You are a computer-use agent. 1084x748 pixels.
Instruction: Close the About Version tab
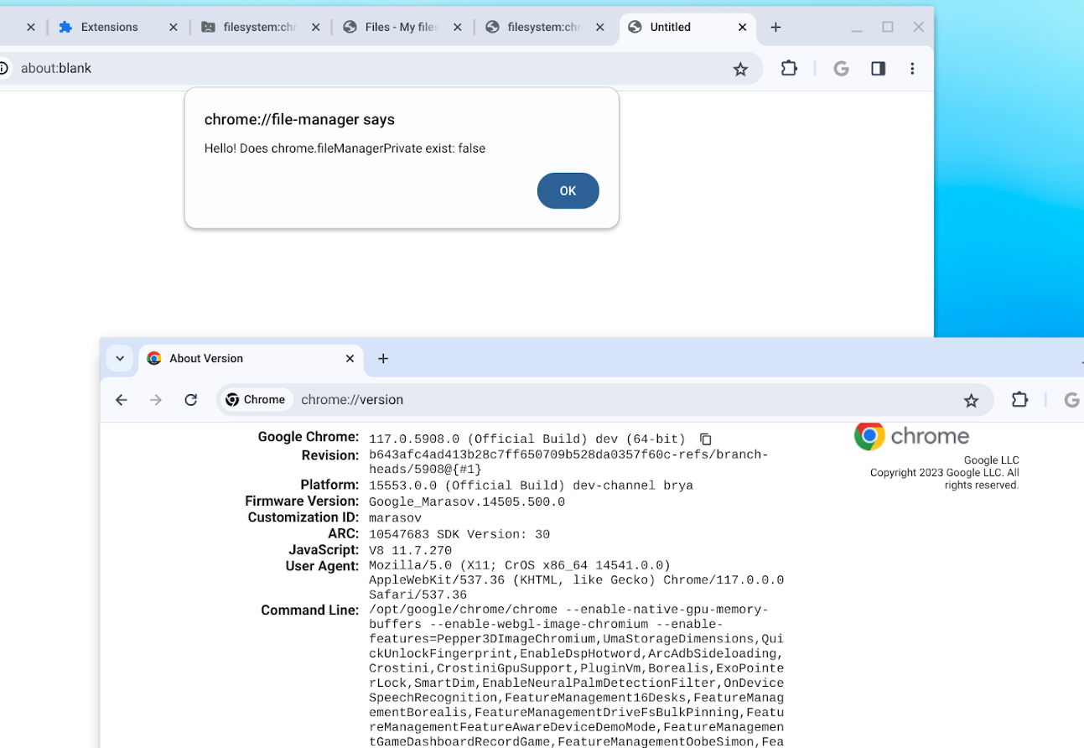tap(350, 358)
